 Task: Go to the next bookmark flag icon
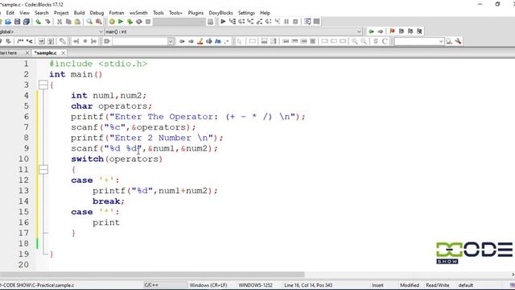point(410,31)
